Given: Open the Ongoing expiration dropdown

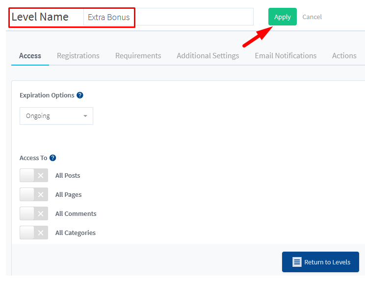Looking at the screenshot, I should click(56, 116).
